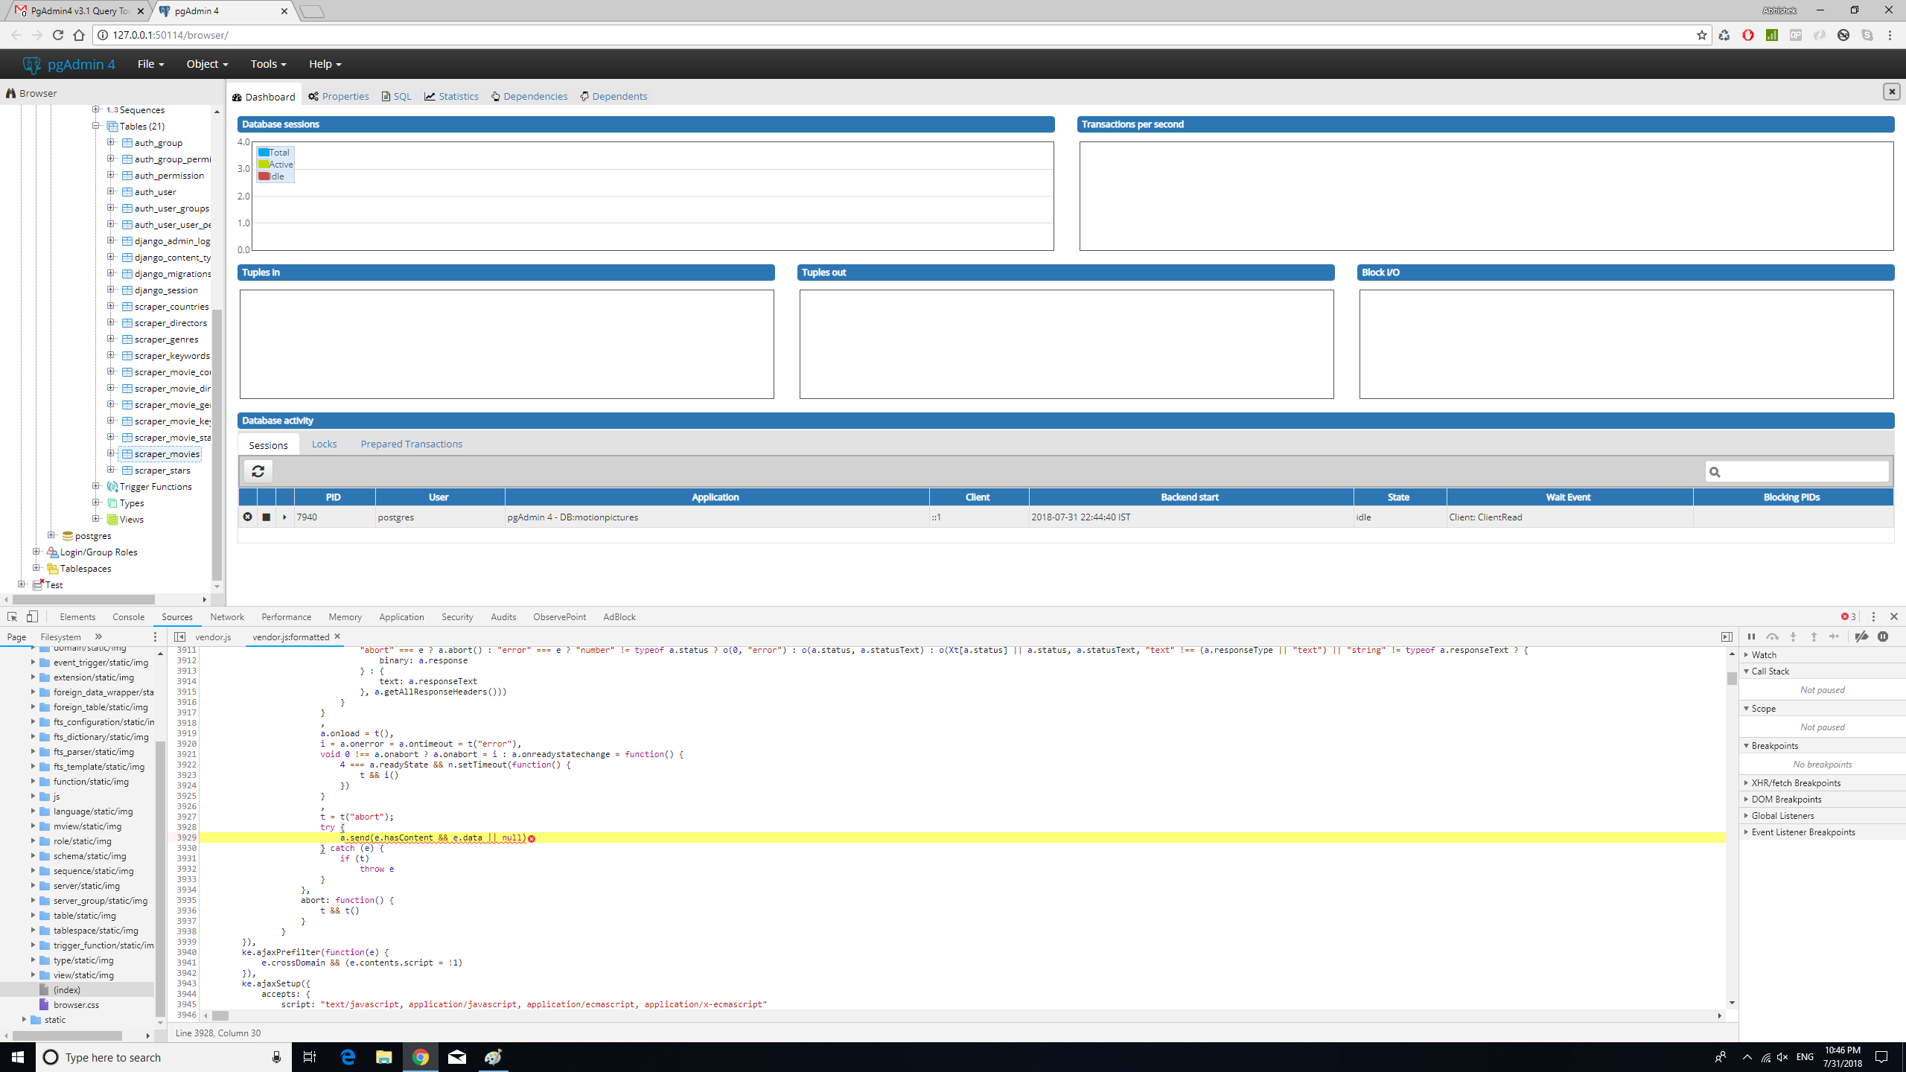This screenshot has width=1906, height=1072.
Task: Click the Step out debugger icon
Action: click(1814, 636)
